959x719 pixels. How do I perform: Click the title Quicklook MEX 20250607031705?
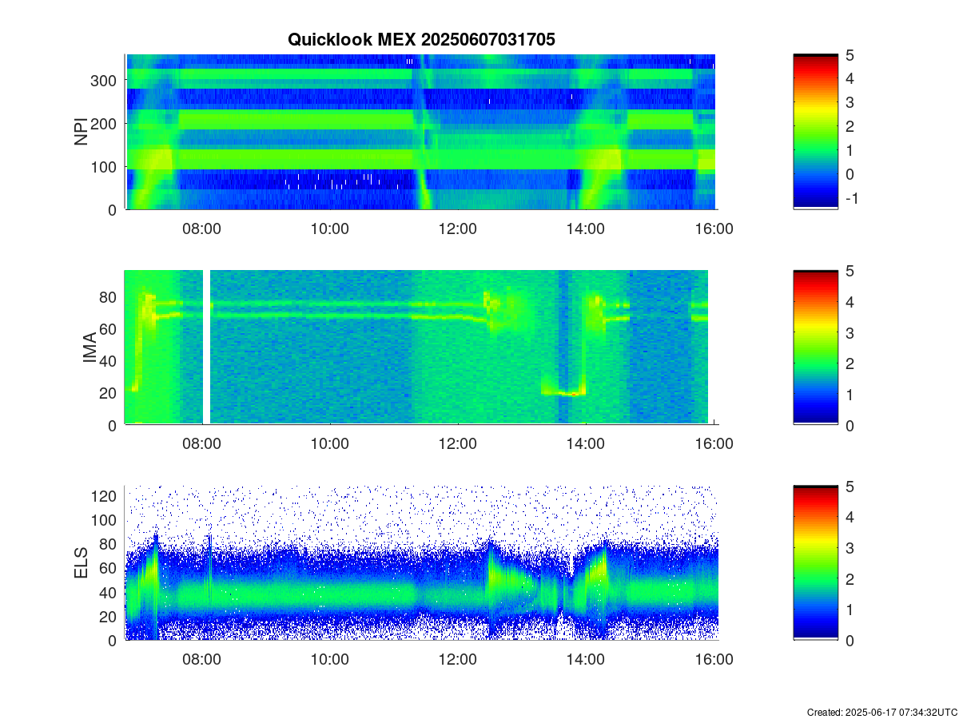point(421,39)
